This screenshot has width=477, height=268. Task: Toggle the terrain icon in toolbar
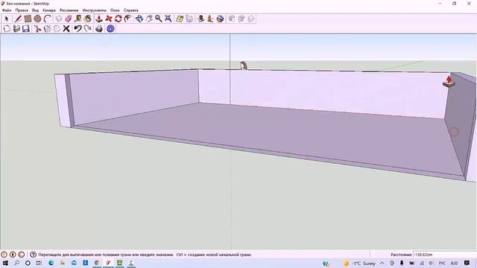(189, 19)
